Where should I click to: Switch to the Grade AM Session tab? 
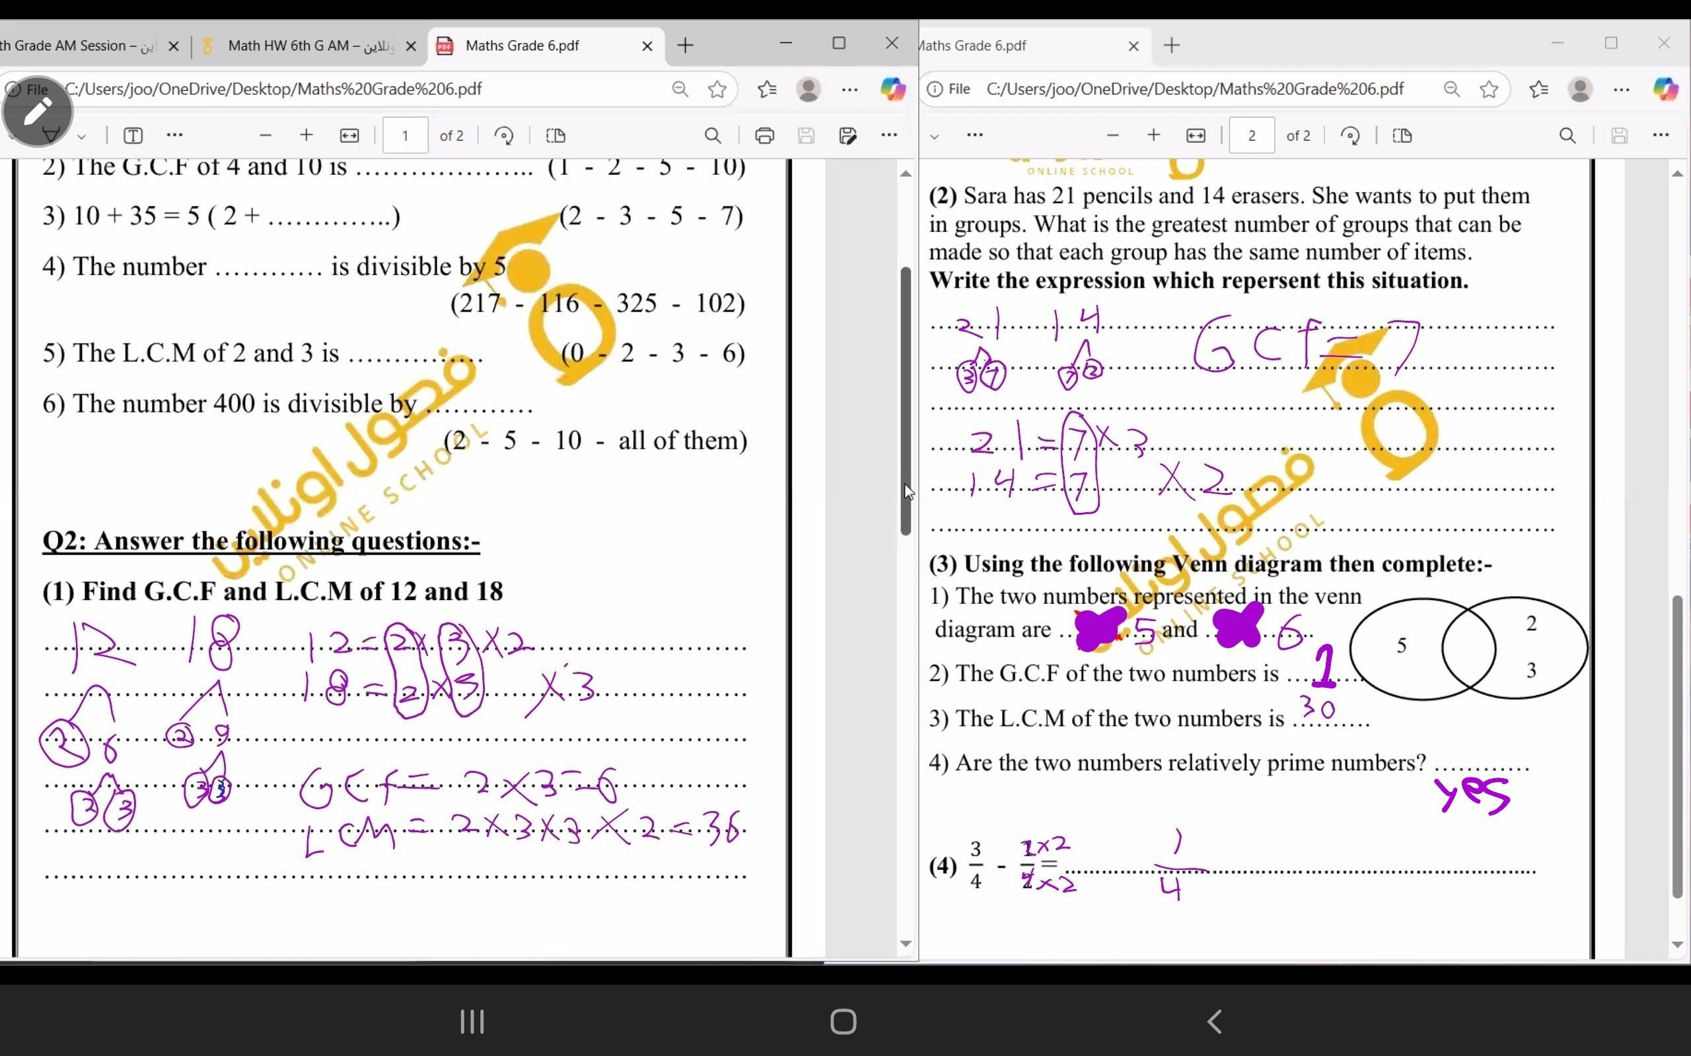pyautogui.click(x=77, y=46)
